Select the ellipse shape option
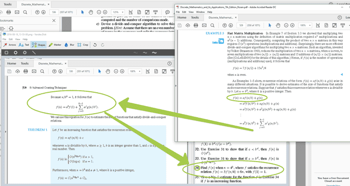 coord(15,52)
